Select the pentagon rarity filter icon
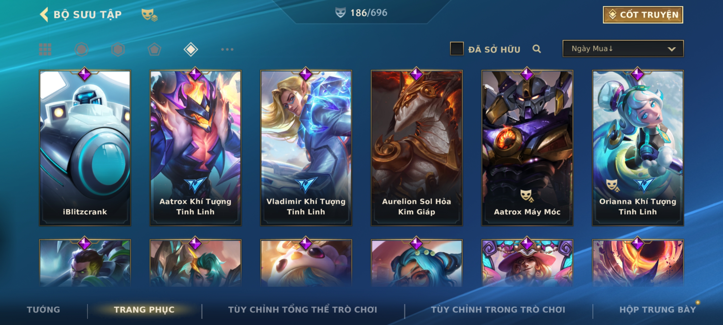 coord(155,49)
